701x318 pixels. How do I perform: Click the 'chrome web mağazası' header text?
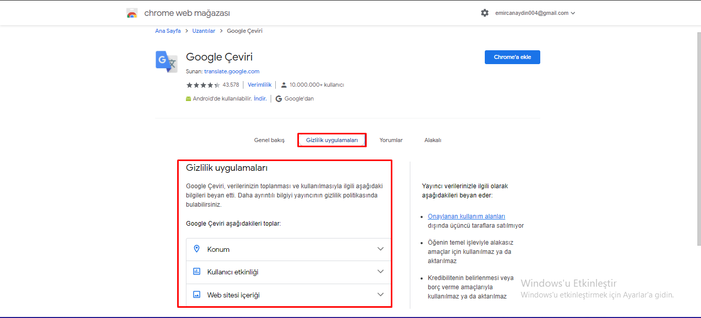coord(187,13)
